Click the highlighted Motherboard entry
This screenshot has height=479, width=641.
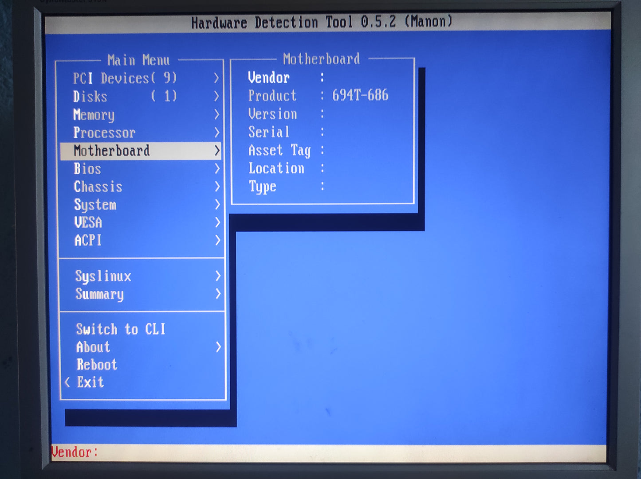(112, 151)
